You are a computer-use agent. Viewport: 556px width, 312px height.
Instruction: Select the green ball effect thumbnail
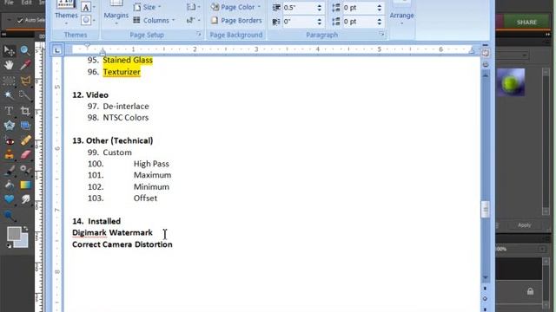pos(511,82)
